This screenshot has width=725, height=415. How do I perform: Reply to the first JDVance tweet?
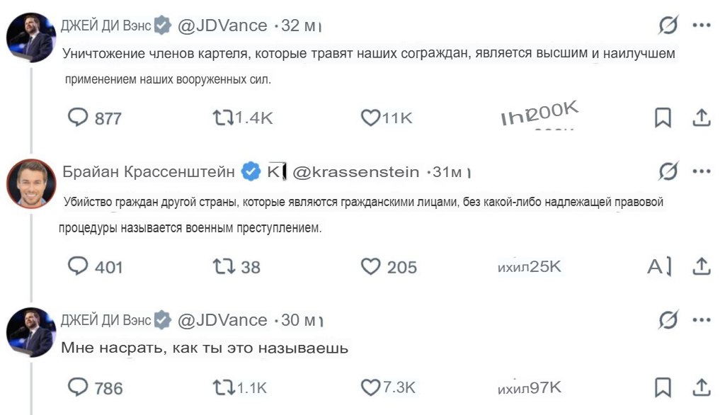point(78,117)
